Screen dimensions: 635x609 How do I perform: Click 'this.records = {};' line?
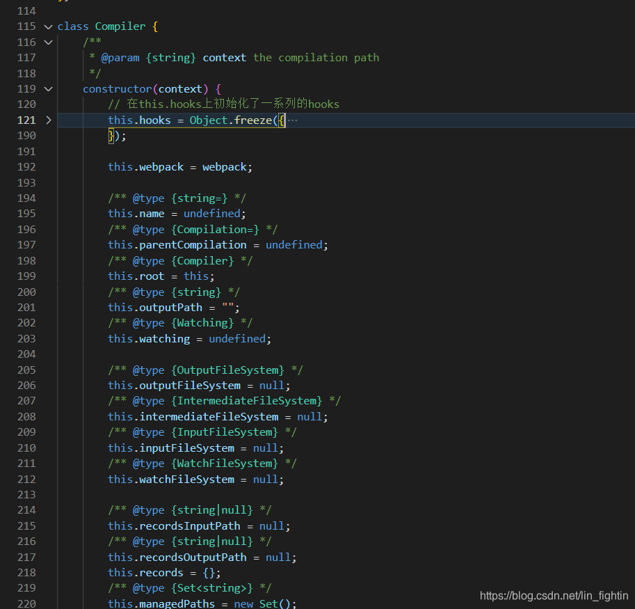point(164,573)
